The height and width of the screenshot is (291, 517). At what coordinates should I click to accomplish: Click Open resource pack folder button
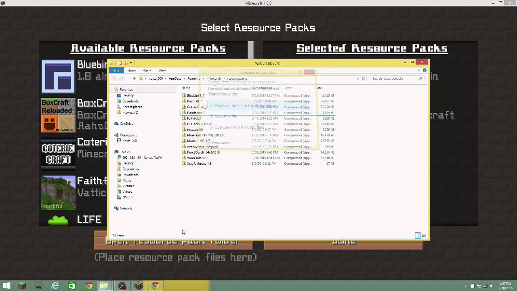173,241
